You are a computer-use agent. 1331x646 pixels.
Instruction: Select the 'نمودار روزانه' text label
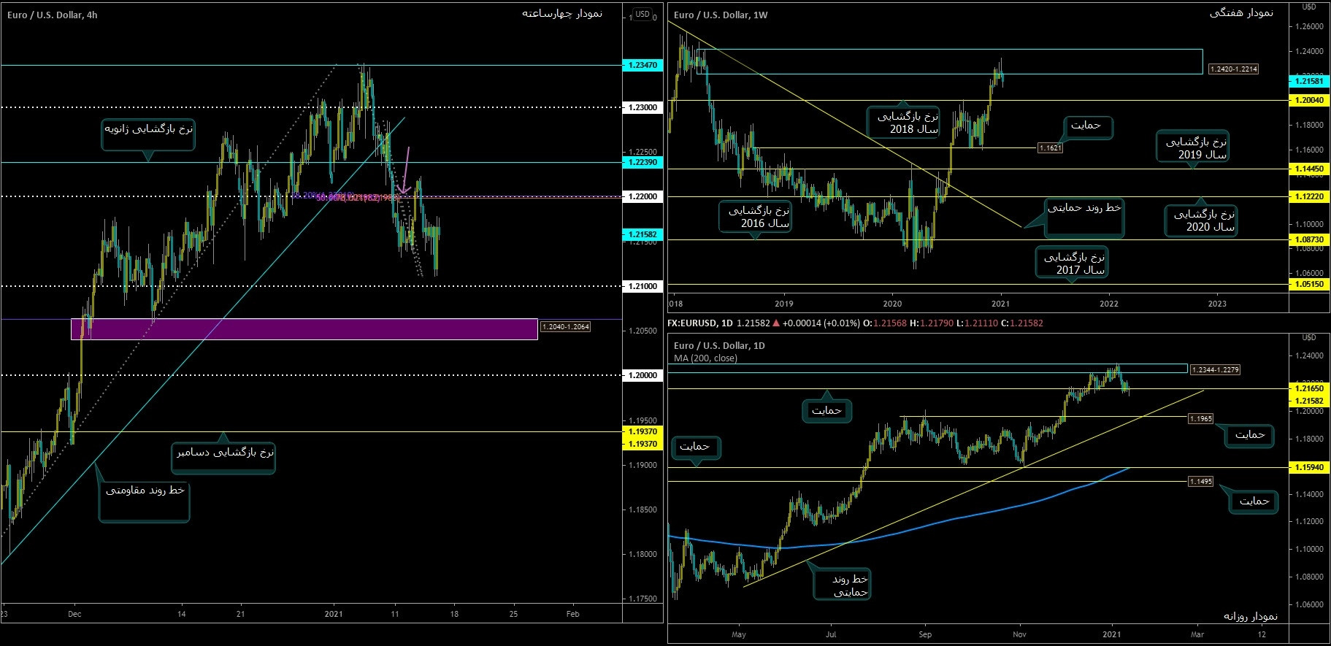(x=1251, y=616)
